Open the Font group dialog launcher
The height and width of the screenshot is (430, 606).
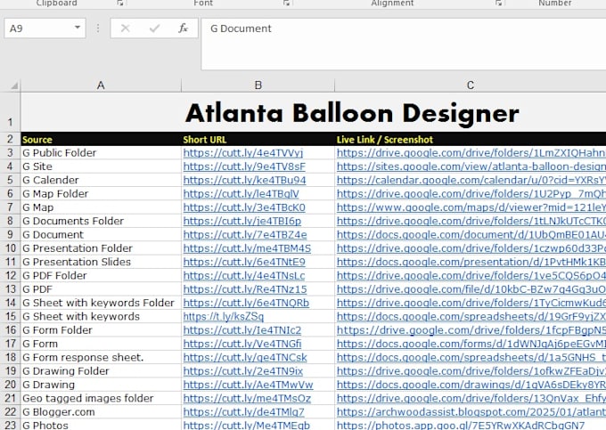[286, 3]
